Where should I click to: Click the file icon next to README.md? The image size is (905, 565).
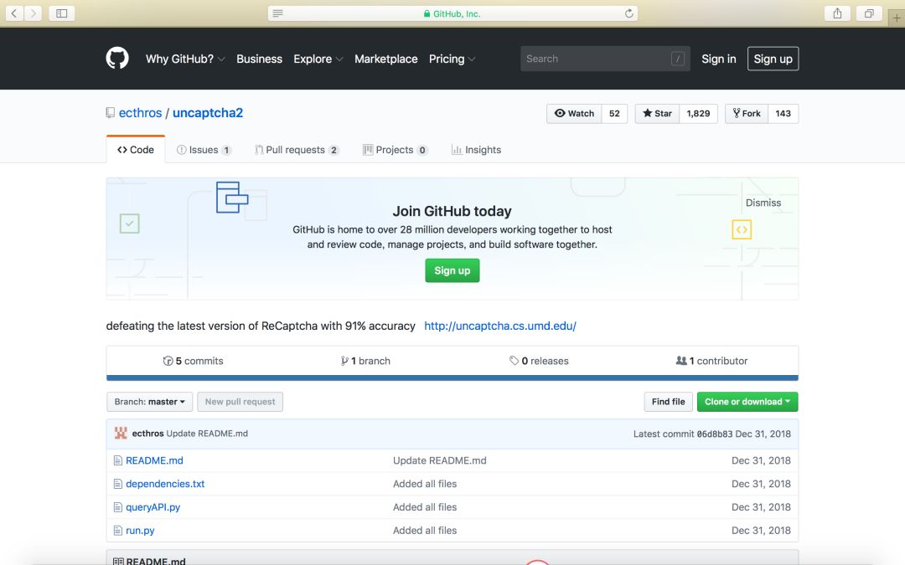(x=118, y=460)
